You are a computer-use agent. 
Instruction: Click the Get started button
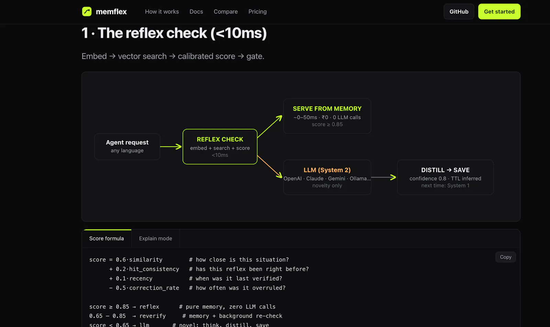coord(499,12)
